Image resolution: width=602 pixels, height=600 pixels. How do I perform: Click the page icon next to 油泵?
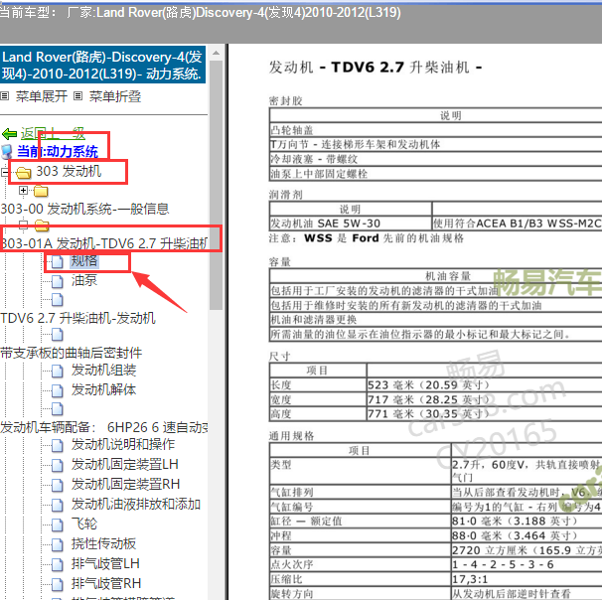pyautogui.click(x=58, y=282)
